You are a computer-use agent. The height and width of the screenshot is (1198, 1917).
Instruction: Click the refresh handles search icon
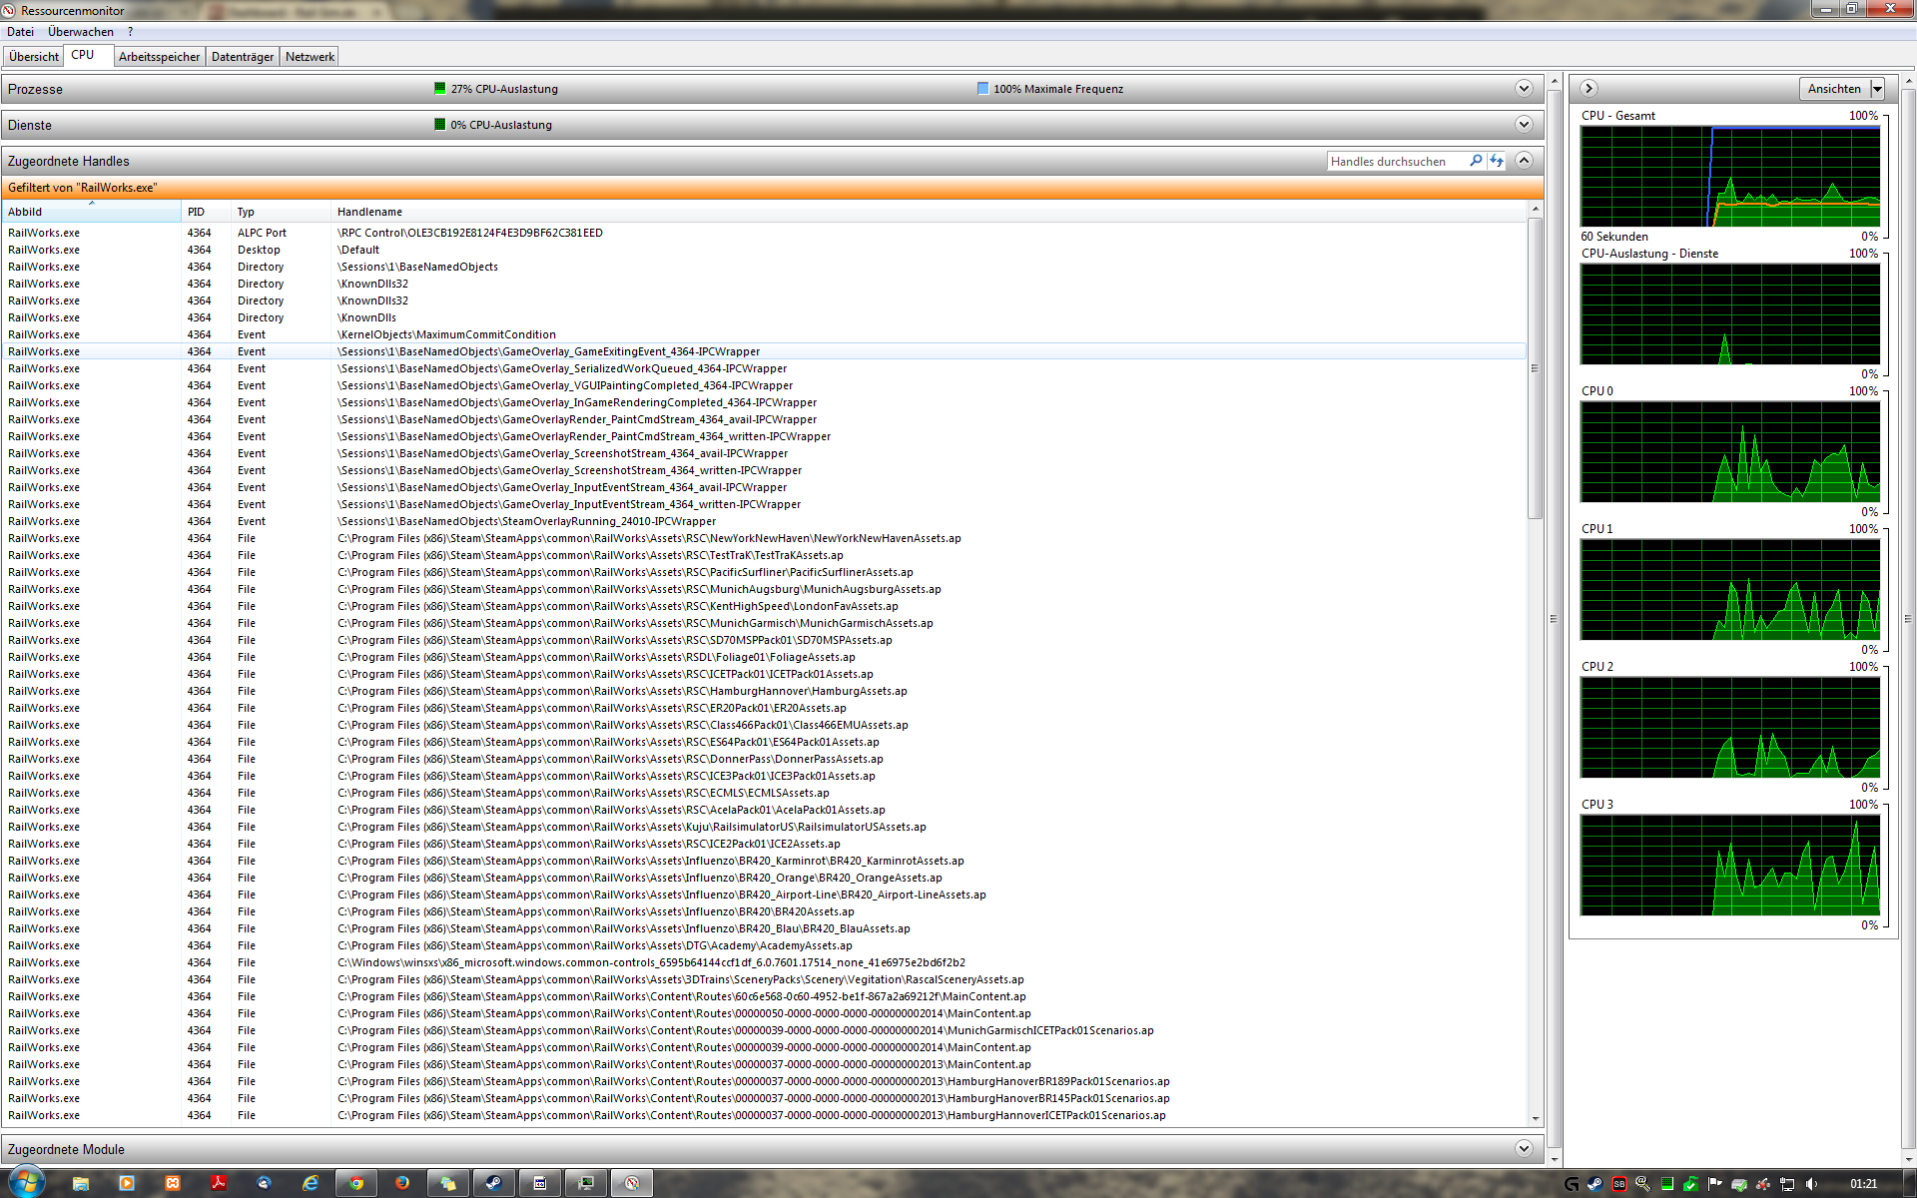(1497, 161)
